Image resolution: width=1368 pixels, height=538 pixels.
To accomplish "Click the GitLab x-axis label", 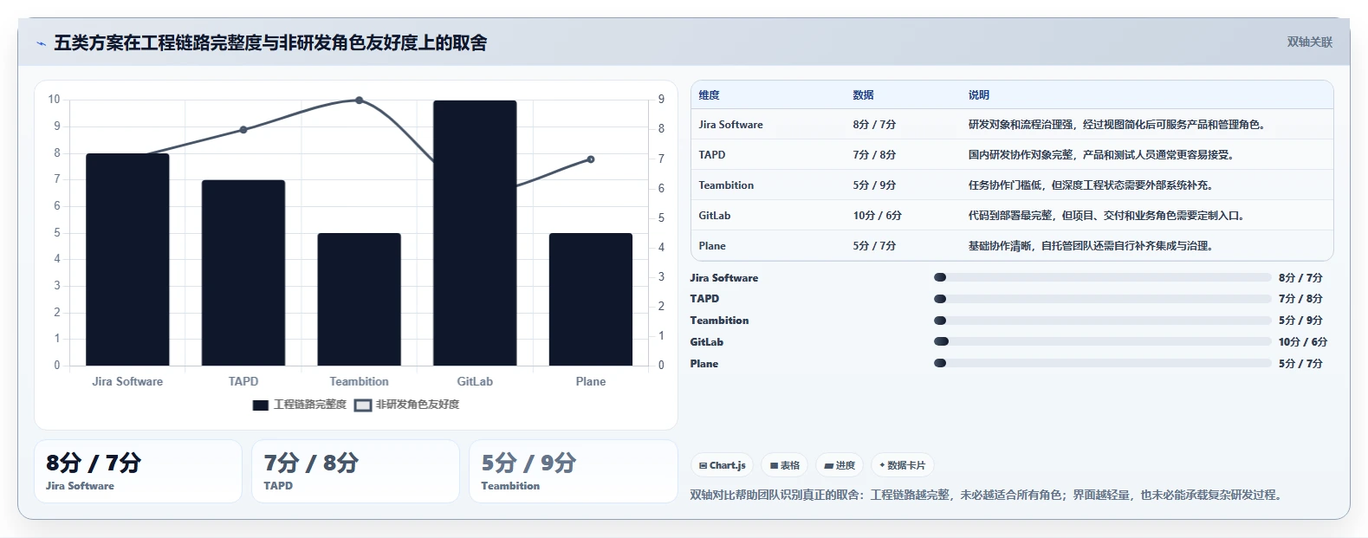I will (475, 381).
